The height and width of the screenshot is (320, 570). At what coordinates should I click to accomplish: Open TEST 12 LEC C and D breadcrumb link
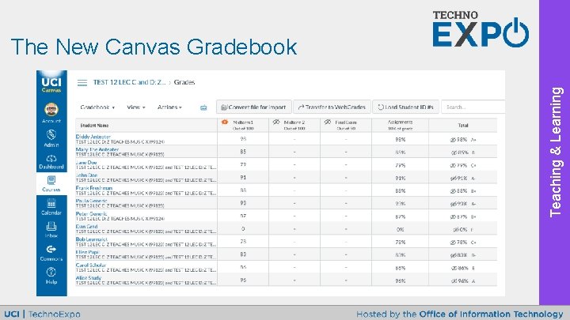(129, 82)
